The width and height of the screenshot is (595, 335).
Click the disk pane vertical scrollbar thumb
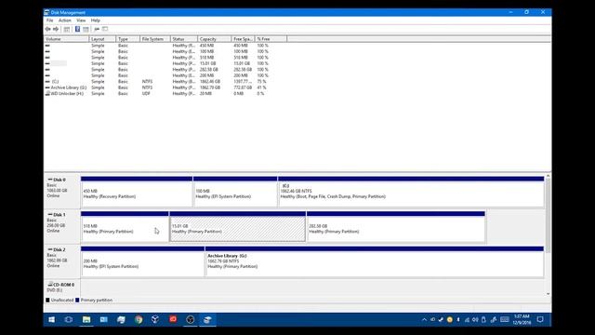click(548, 215)
